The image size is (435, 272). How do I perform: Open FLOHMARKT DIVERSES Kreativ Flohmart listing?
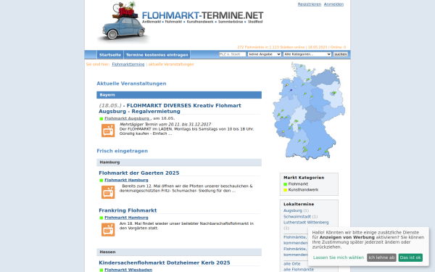coord(170,109)
